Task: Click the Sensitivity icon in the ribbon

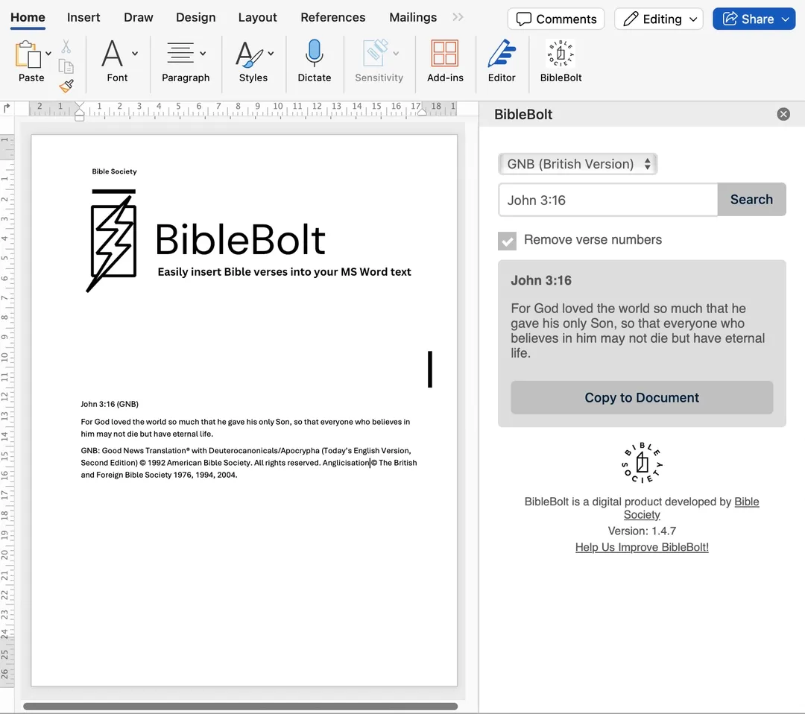Action: pos(373,54)
